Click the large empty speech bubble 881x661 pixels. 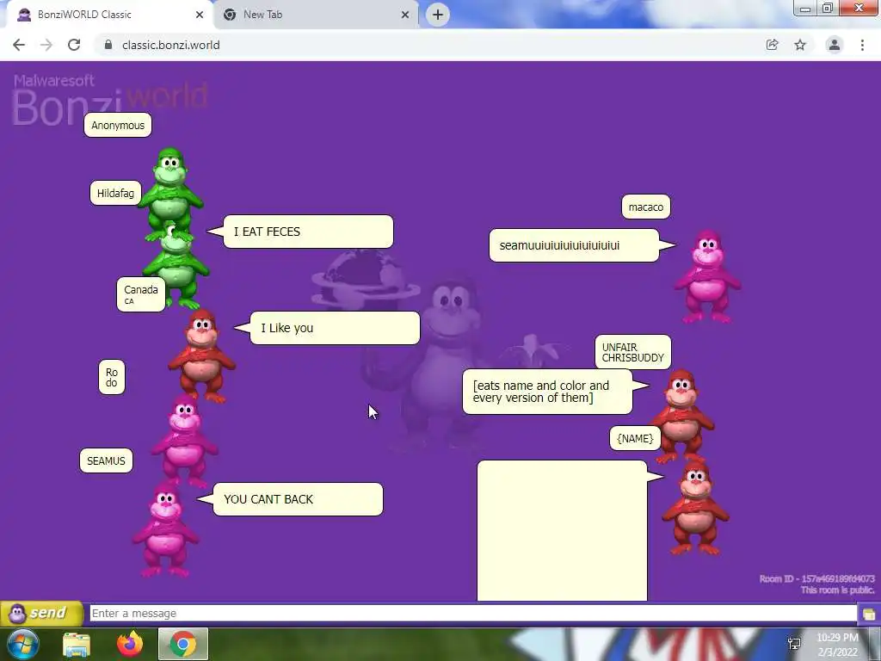click(x=562, y=530)
